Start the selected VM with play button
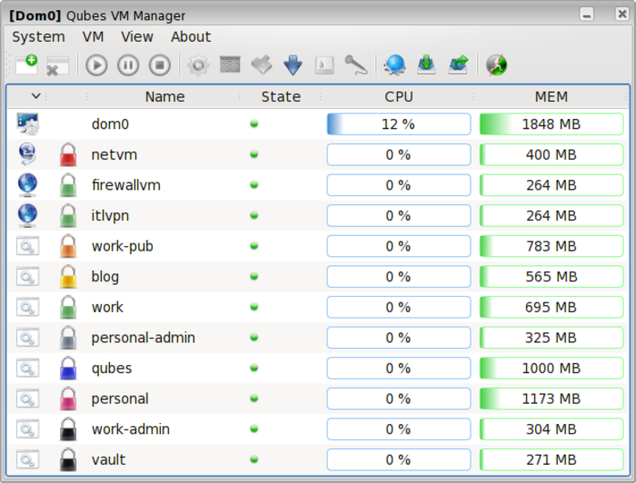This screenshot has width=636, height=483. pos(96,64)
